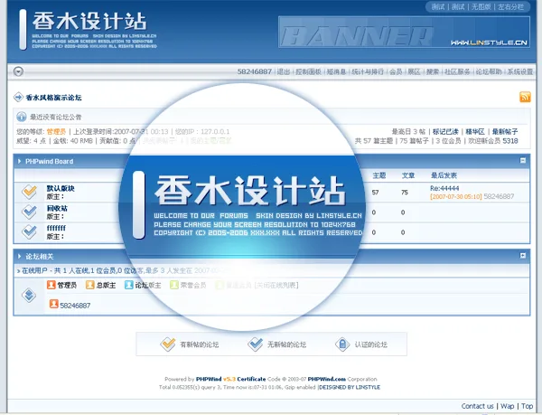Click the blue checkmark icon for 回收站
Image resolution: width=542 pixels, height=415 pixels.
(30, 212)
